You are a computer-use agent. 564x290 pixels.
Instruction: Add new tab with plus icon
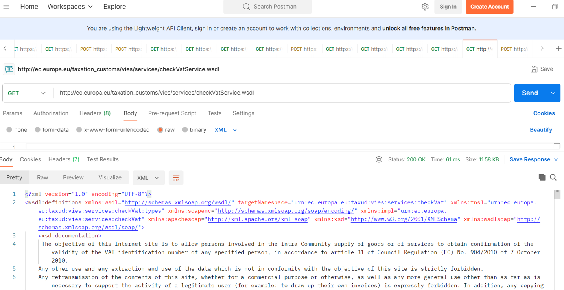[558, 49]
